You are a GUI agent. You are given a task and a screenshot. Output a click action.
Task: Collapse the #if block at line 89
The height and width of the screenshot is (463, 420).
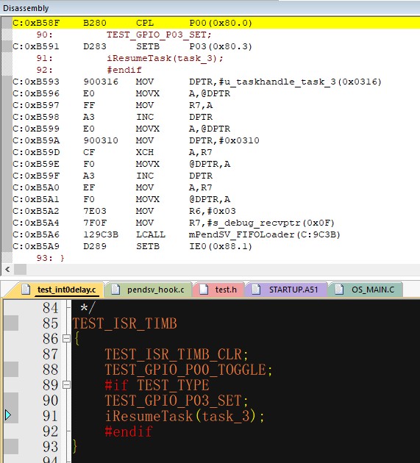(67, 384)
